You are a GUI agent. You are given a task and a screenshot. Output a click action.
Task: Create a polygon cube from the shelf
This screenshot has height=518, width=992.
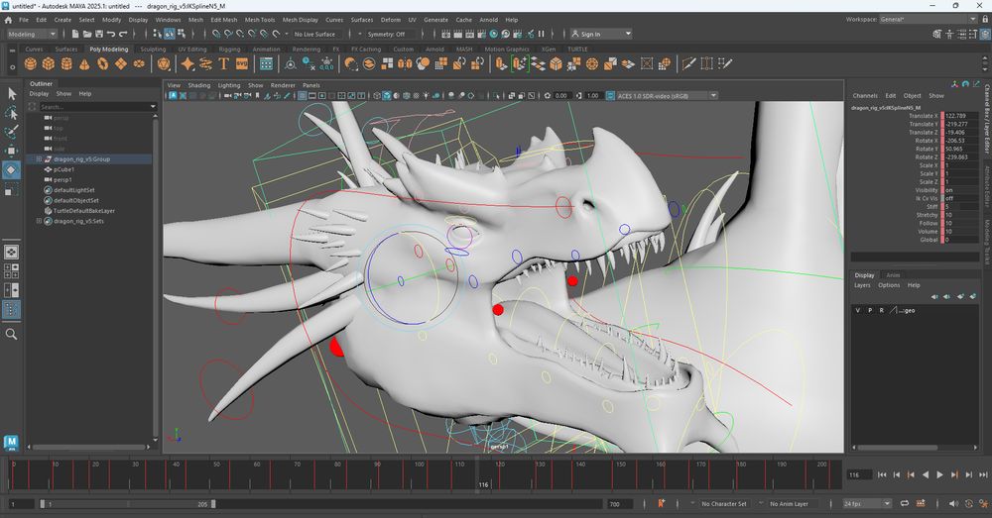pos(49,63)
